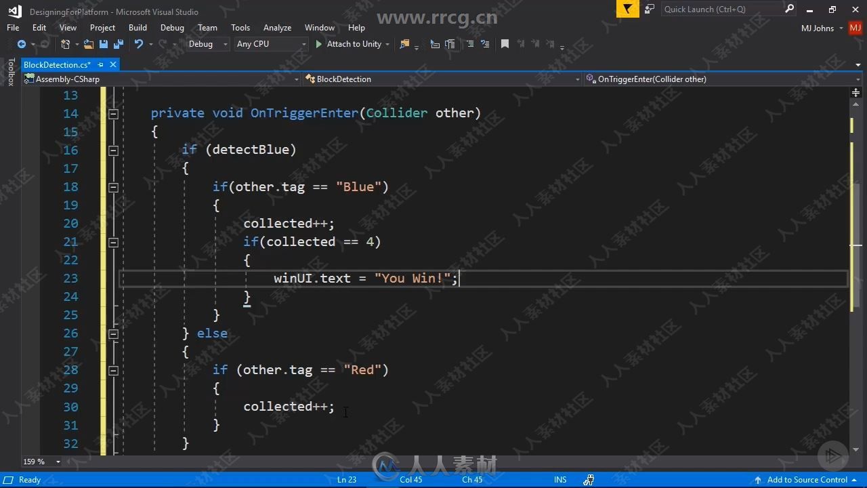Open the Attach to Unity dropdown arrow
The image size is (867, 488).
coord(387,44)
